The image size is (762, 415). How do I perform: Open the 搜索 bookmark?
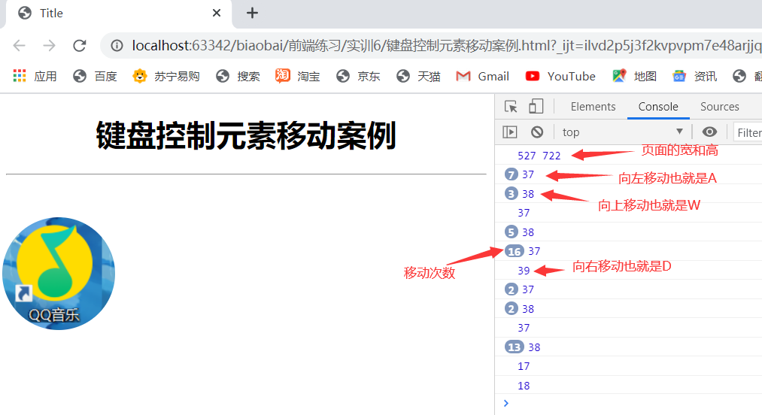click(238, 76)
